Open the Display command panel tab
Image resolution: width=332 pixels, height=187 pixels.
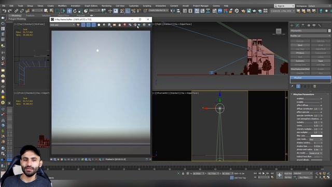314,25
